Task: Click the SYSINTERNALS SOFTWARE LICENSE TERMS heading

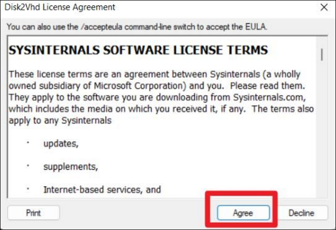Action: [x=138, y=50]
